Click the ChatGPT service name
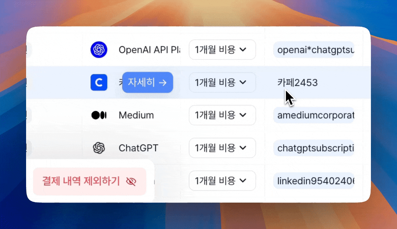The image size is (397, 229). click(138, 148)
